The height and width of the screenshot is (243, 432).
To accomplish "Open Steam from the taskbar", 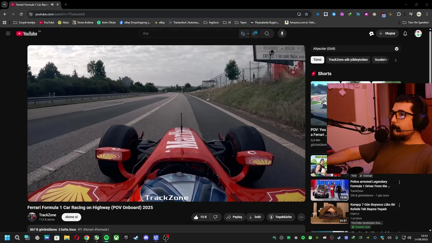I will (x=136, y=238).
